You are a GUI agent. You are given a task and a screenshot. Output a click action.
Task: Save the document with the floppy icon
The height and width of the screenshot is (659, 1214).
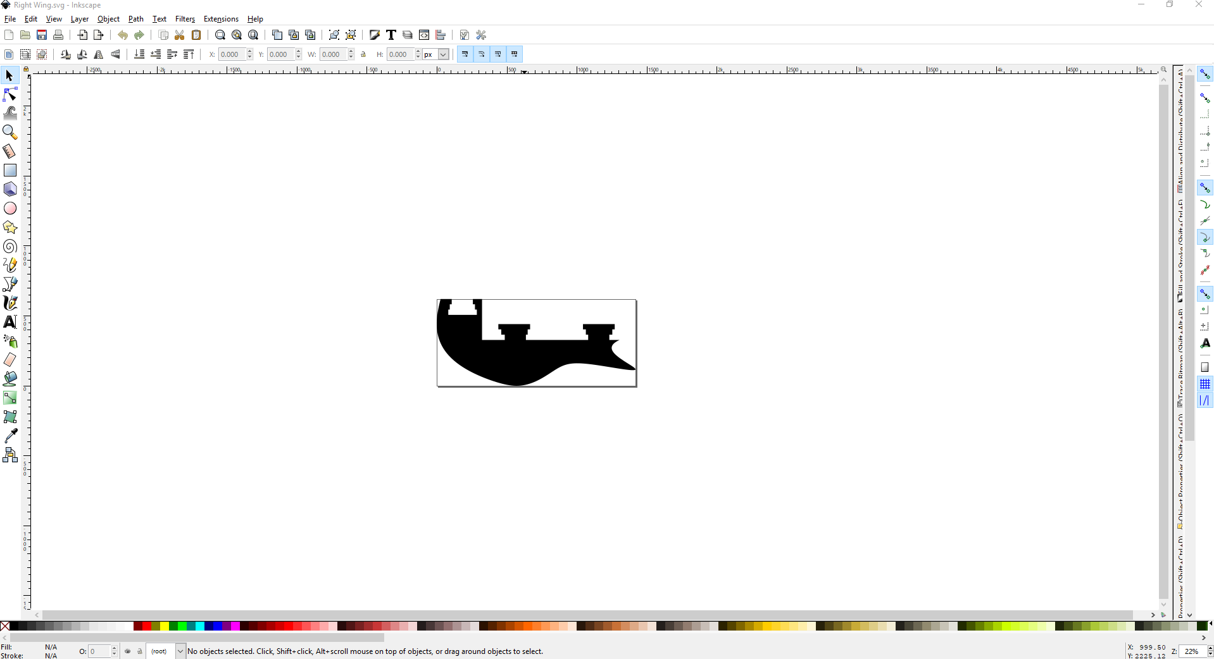click(42, 35)
